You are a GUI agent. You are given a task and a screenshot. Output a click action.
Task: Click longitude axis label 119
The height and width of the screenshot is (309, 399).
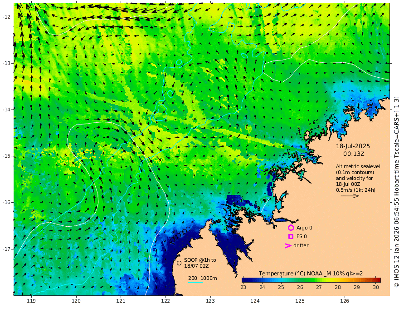(x=31, y=301)
